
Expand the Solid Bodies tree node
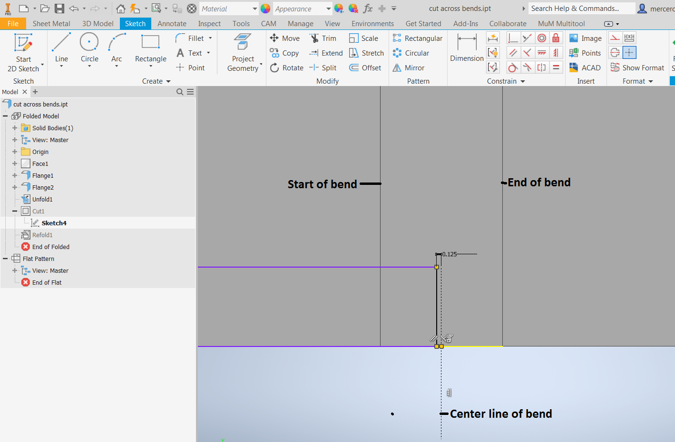point(15,128)
